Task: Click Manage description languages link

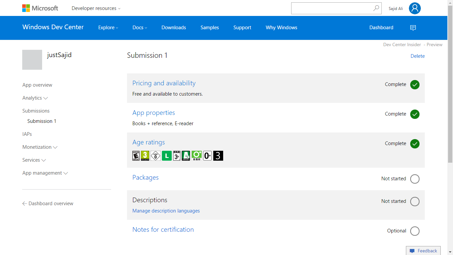Action: [x=166, y=211]
